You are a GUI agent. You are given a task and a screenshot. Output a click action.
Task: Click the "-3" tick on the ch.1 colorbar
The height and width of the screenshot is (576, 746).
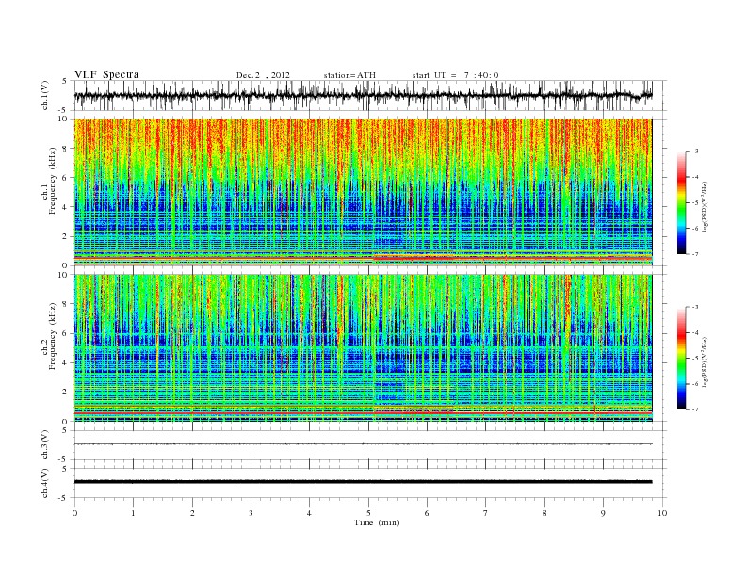point(694,152)
